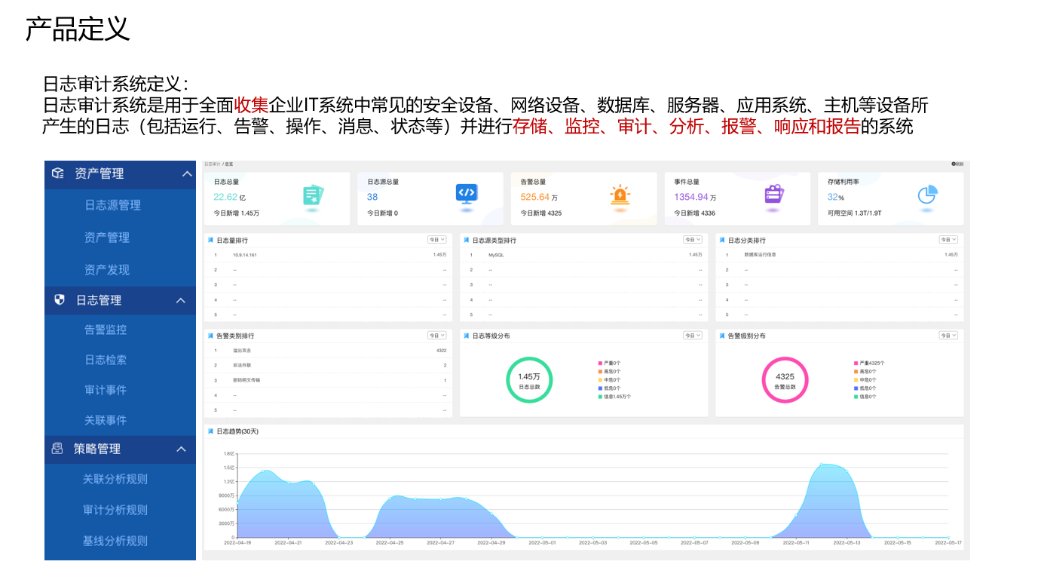Click the pink 4325 告警总数 donut ring
This screenshot has width=1044, height=586.
coord(785,380)
